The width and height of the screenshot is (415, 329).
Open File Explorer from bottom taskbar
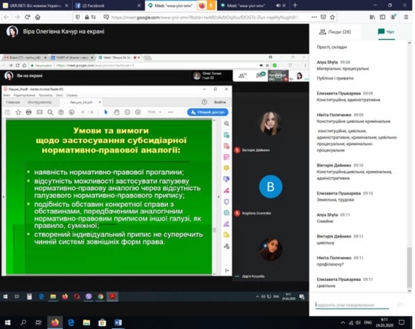[86, 323]
